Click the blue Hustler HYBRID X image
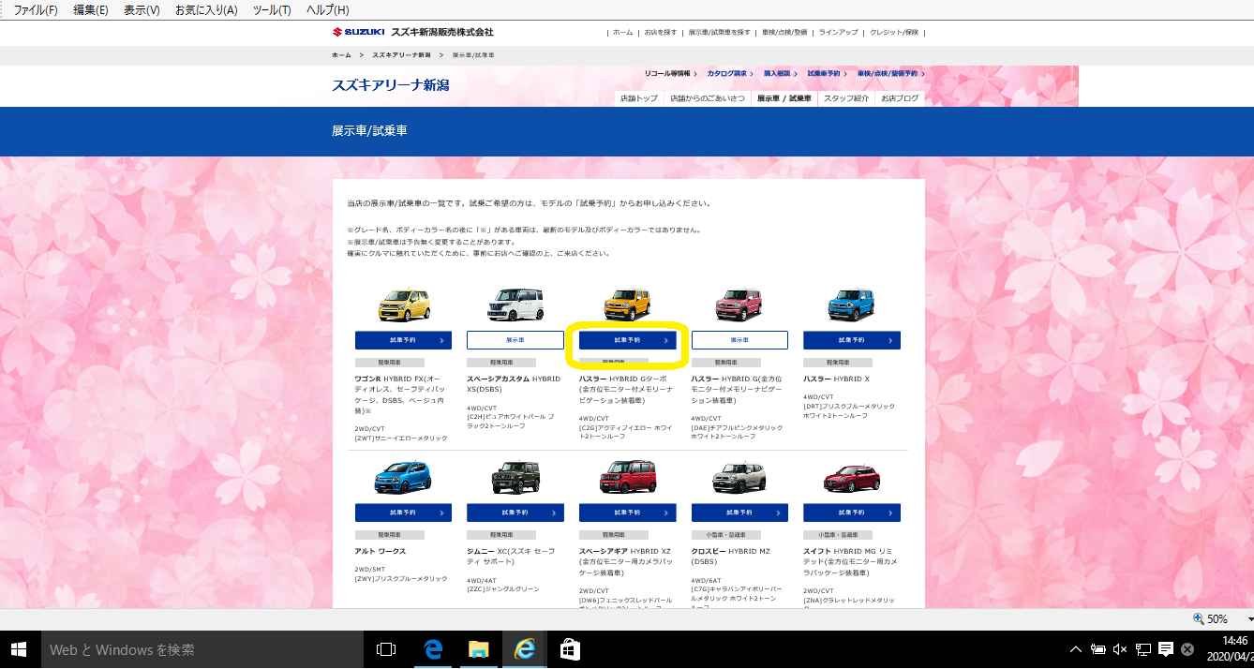 tap(851, 305)
